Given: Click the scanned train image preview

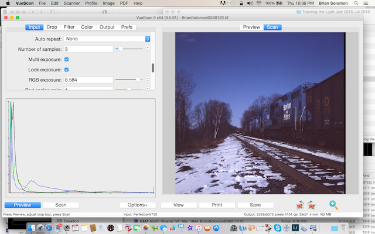Looking at the screenshot, I should (260, 113).
